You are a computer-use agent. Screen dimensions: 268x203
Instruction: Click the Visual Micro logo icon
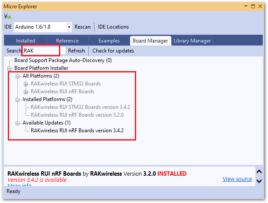8,16
